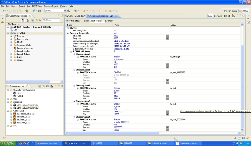Toggle hex button on Stack size row
The height and width of the screenshot is (146, 251).
click(167, 36)
